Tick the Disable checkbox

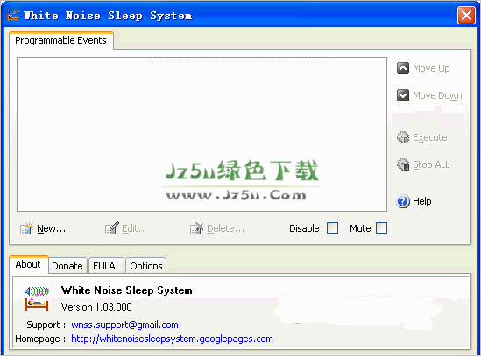(332, 228)
